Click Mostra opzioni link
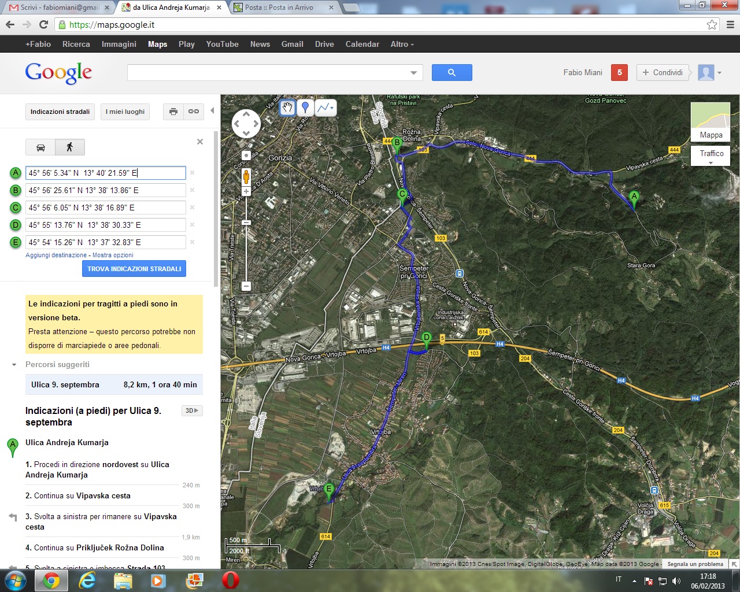This screenshot has width=740, height=592. [113, 255]
